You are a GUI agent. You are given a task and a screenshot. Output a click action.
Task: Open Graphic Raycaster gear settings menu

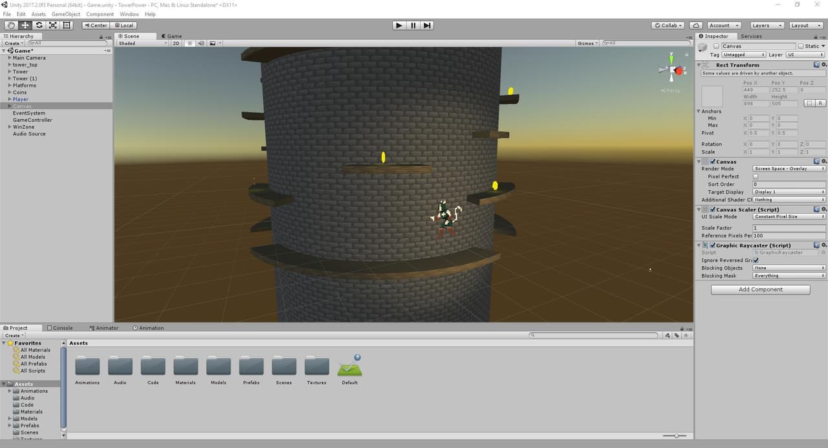coord(823,245)
